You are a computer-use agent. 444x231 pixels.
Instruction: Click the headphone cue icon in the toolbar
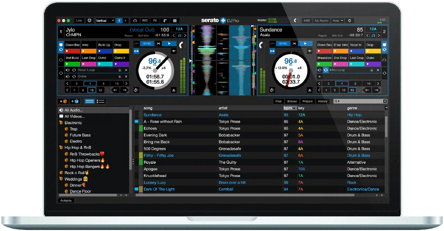135,21
